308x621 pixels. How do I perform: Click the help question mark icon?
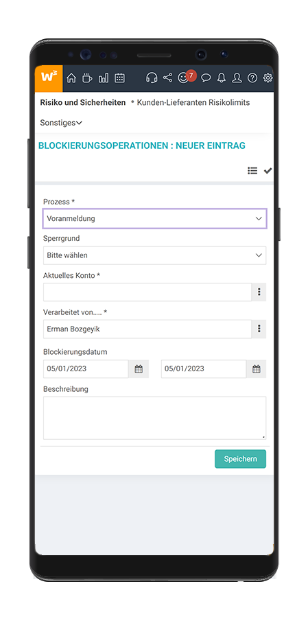tap(252, 78)
